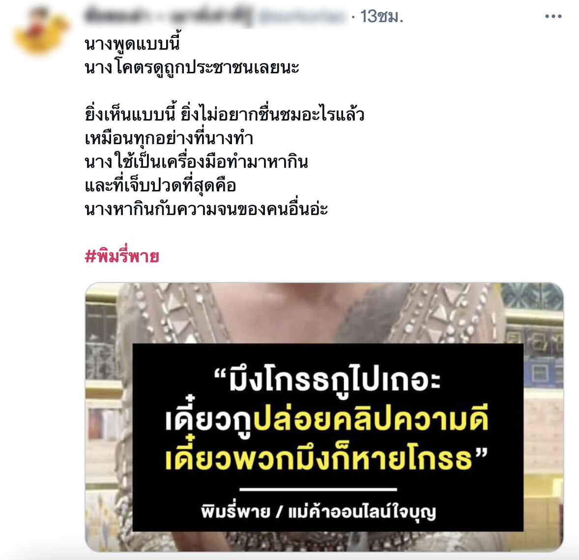This screenshot has width=579, height=560.
Task: Click the image caption "พิมรี่พาย / แม่ค้าออนไลน์ใจบุญ"
Action: (318, 512)
